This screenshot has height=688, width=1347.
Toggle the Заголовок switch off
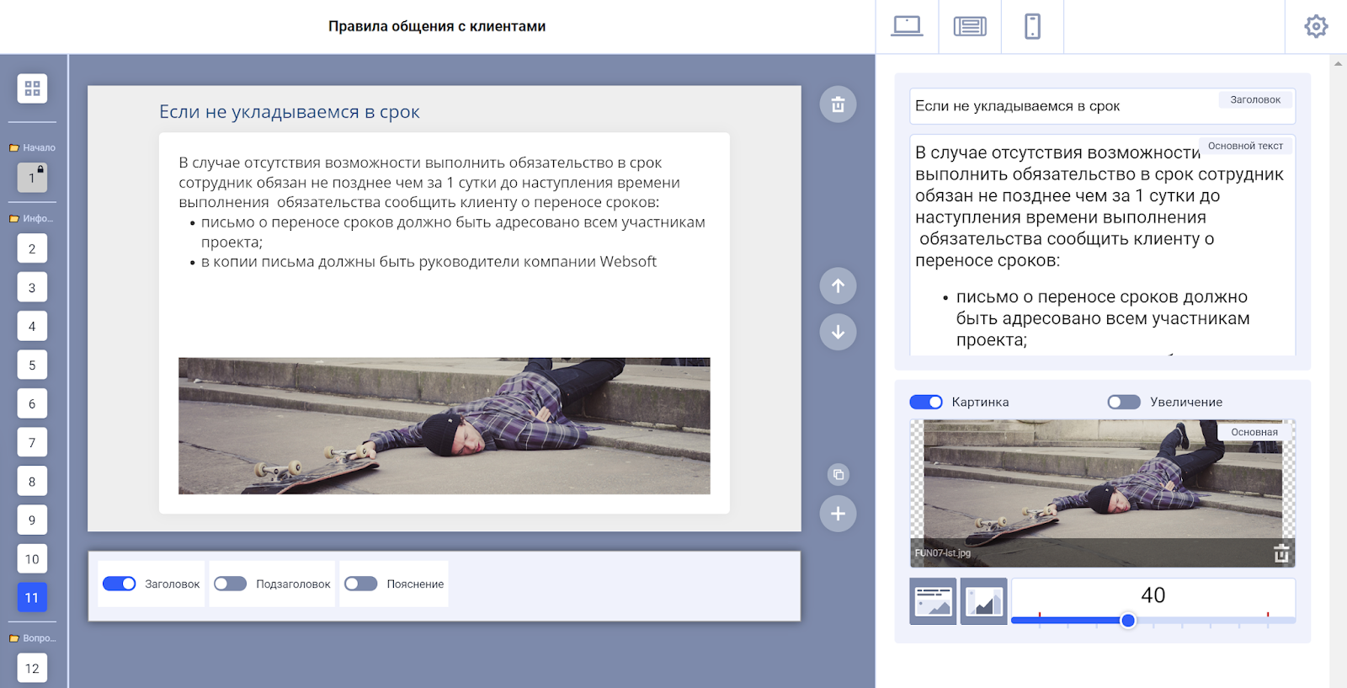[x=120, y=584]
